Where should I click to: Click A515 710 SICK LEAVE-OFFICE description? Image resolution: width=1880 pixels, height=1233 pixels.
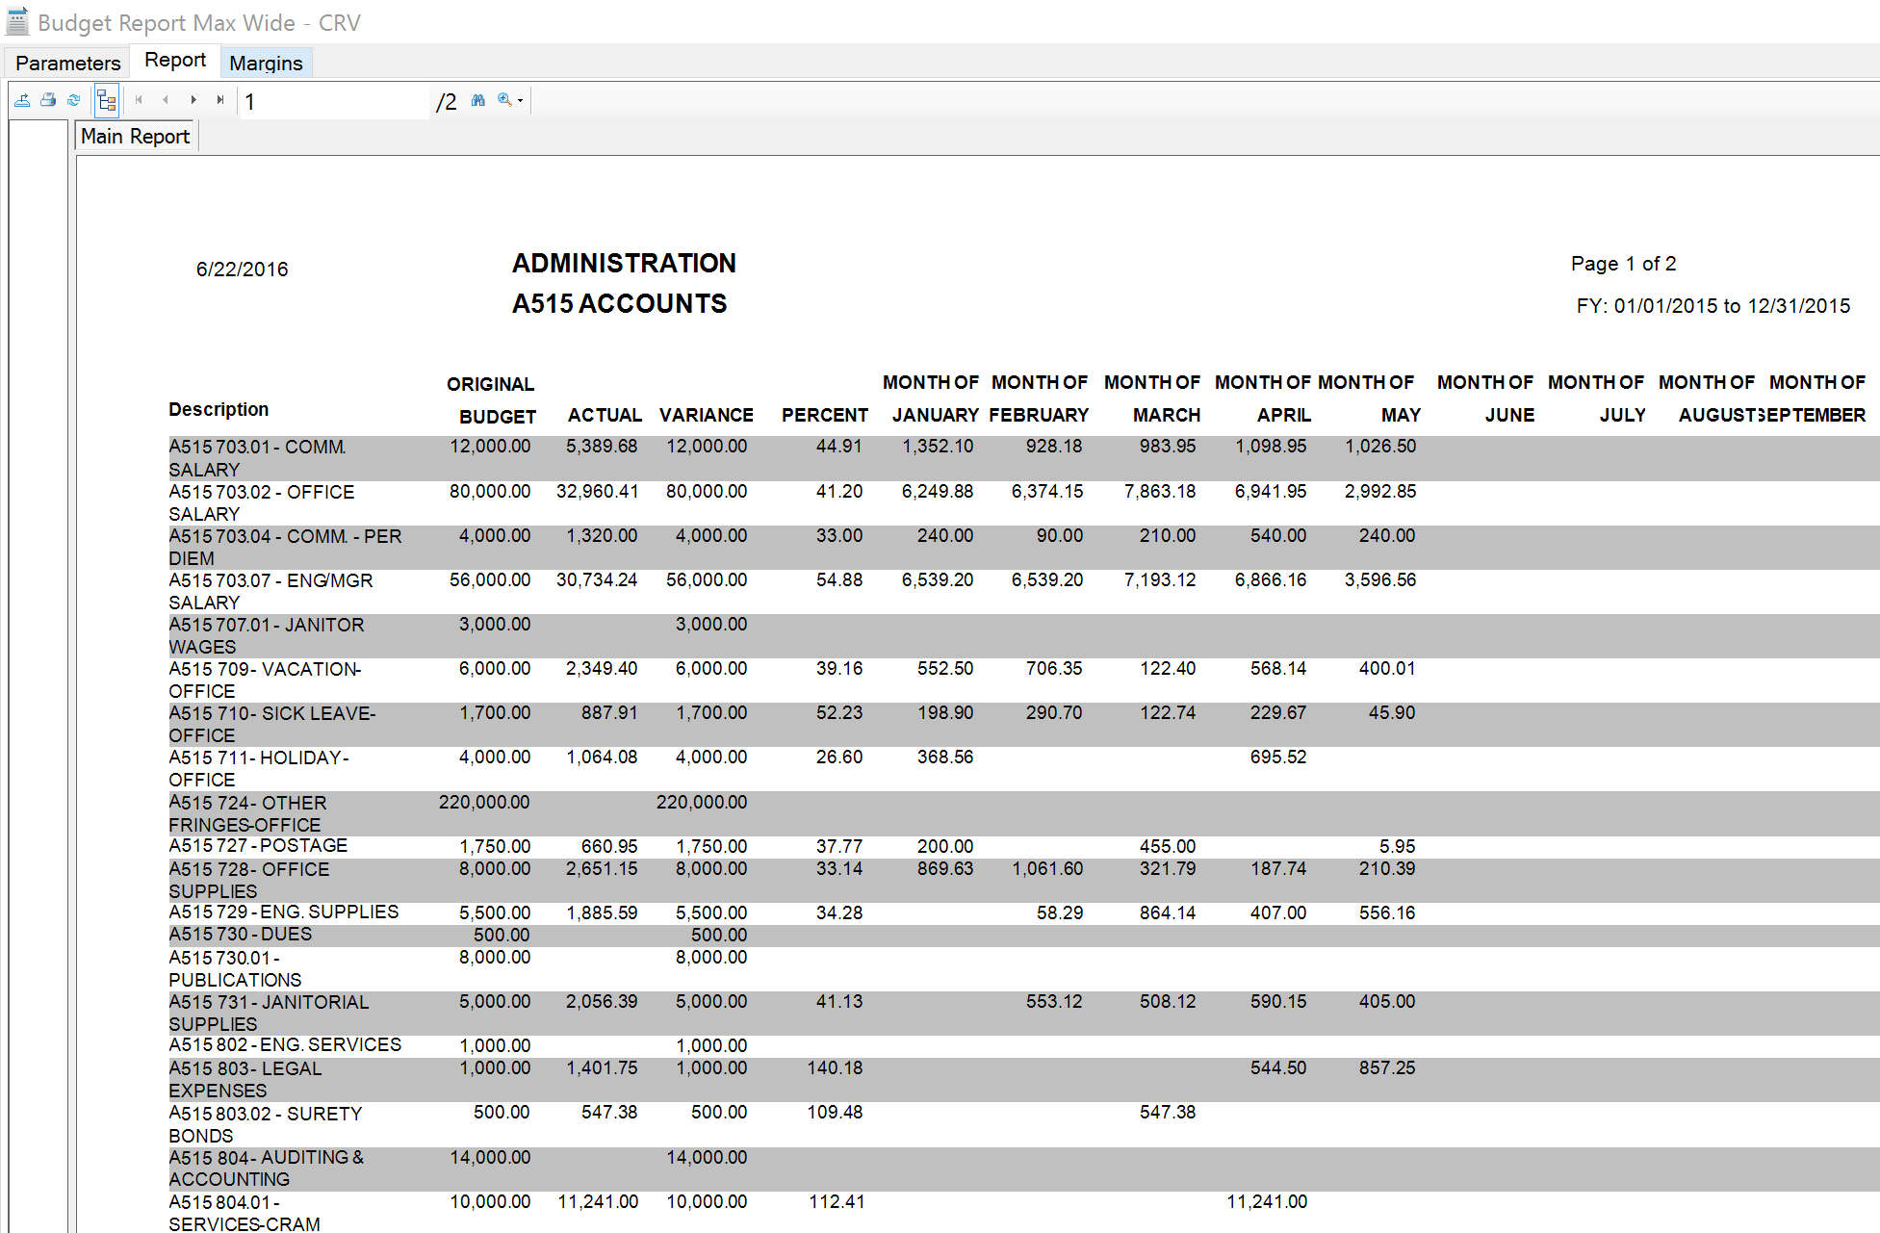pos(272,724)
